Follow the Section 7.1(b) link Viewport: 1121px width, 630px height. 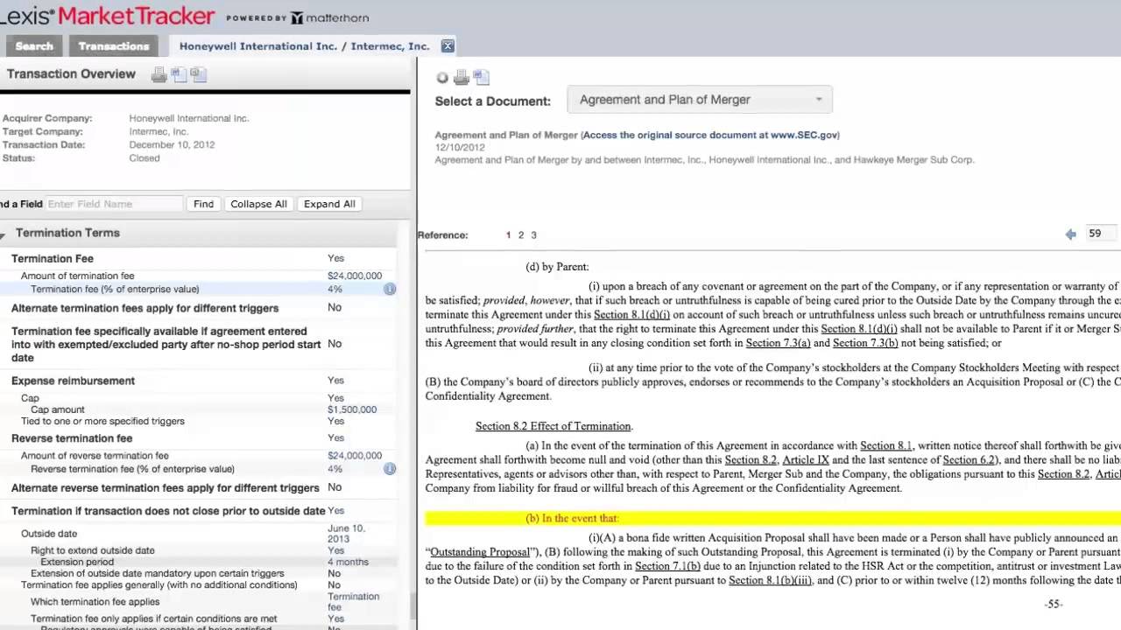tap(667, 566)
